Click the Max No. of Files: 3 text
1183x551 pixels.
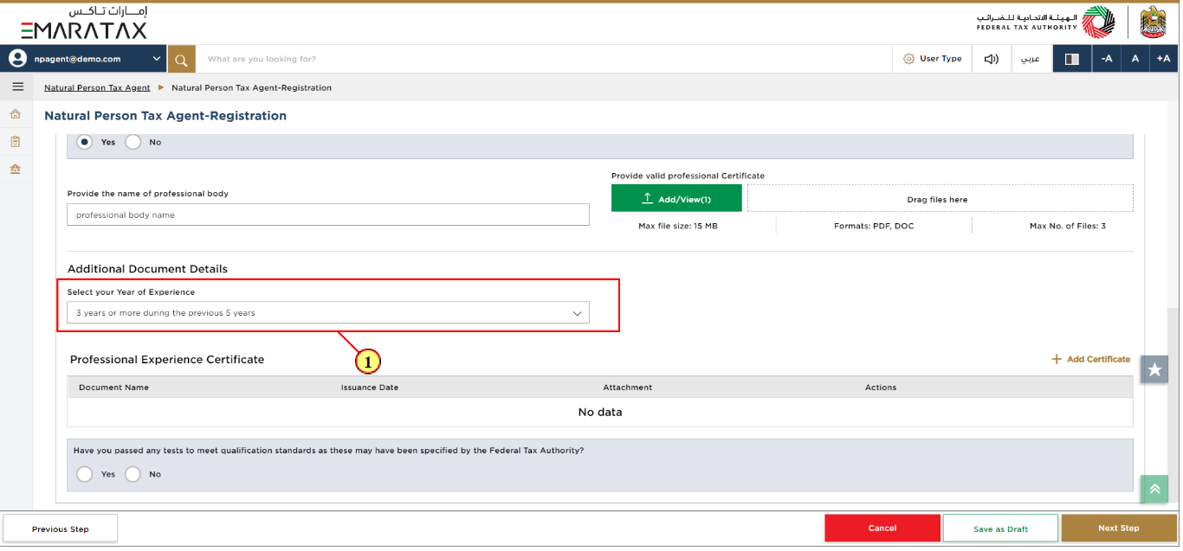(1068, 226)
